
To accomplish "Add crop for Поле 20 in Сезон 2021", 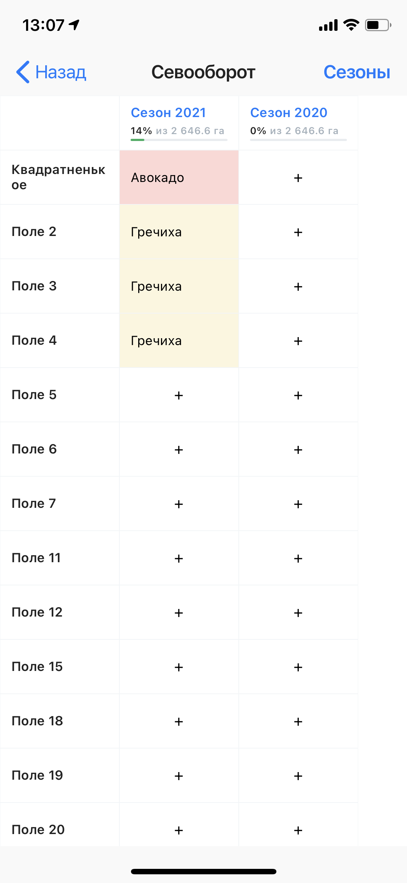I will tap(179, 830).
